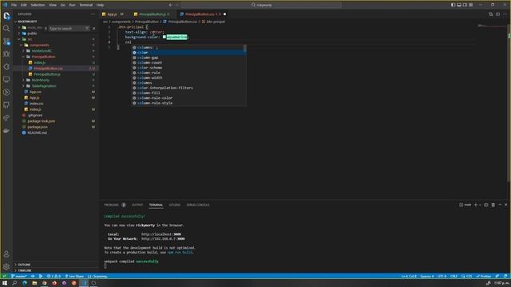The height and width of the screenshot is (287, 511).
Task: Select the 'column-rule-style' suggestion
Action: (189, 103)
